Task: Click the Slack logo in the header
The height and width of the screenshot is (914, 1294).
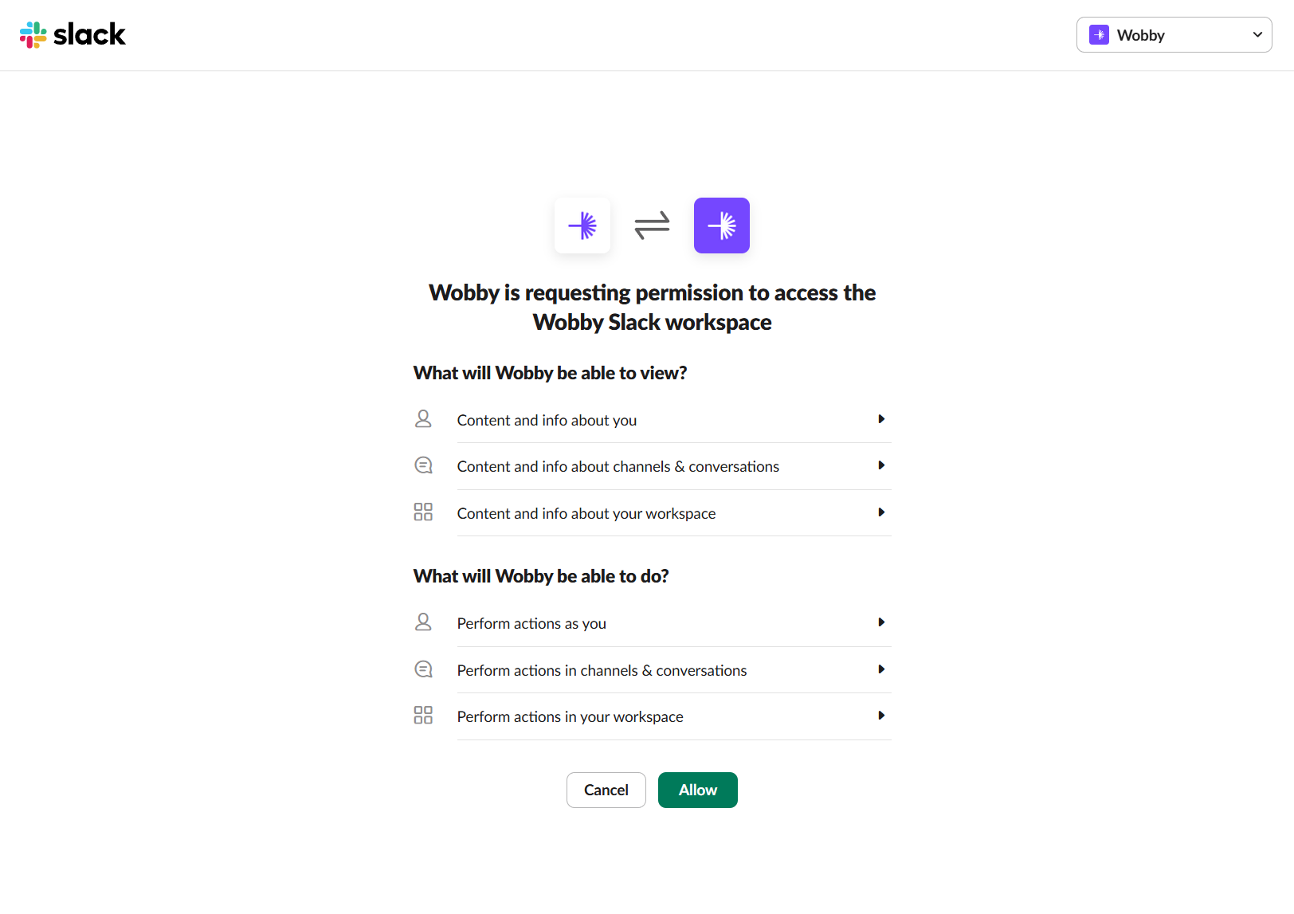Action: pos(73,34)
